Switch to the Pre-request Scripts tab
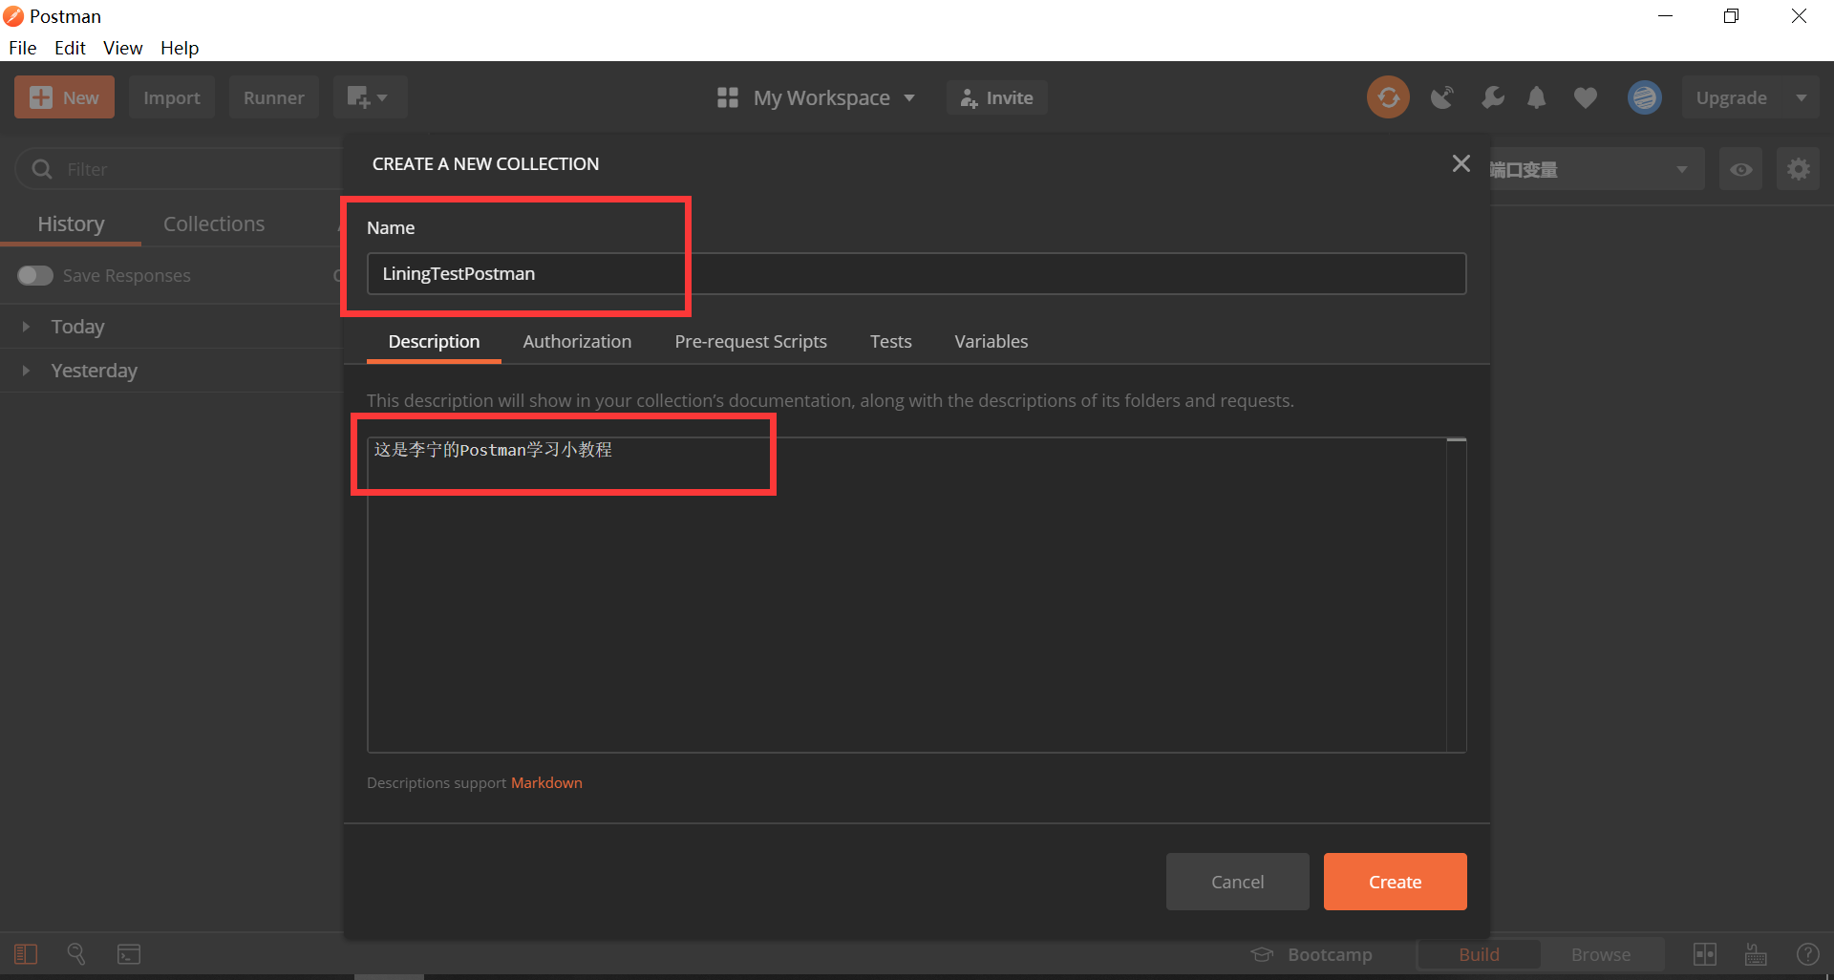Viewport: 1834px width, 980px height. click(751, 341)
